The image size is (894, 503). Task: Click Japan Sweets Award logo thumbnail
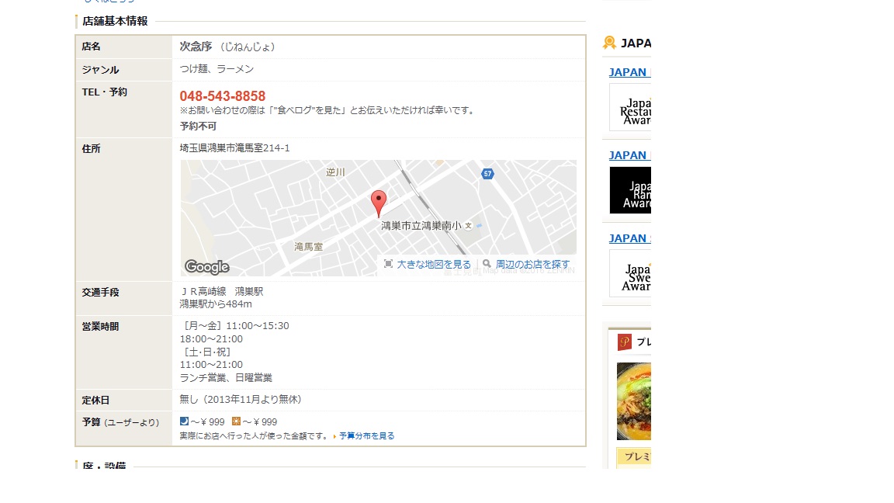[630, 273]
